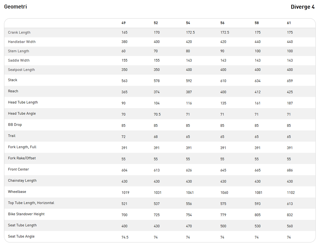The image size is (320, 250).
Task: Click the Seat Tube Angle row label
Action: 21,236
